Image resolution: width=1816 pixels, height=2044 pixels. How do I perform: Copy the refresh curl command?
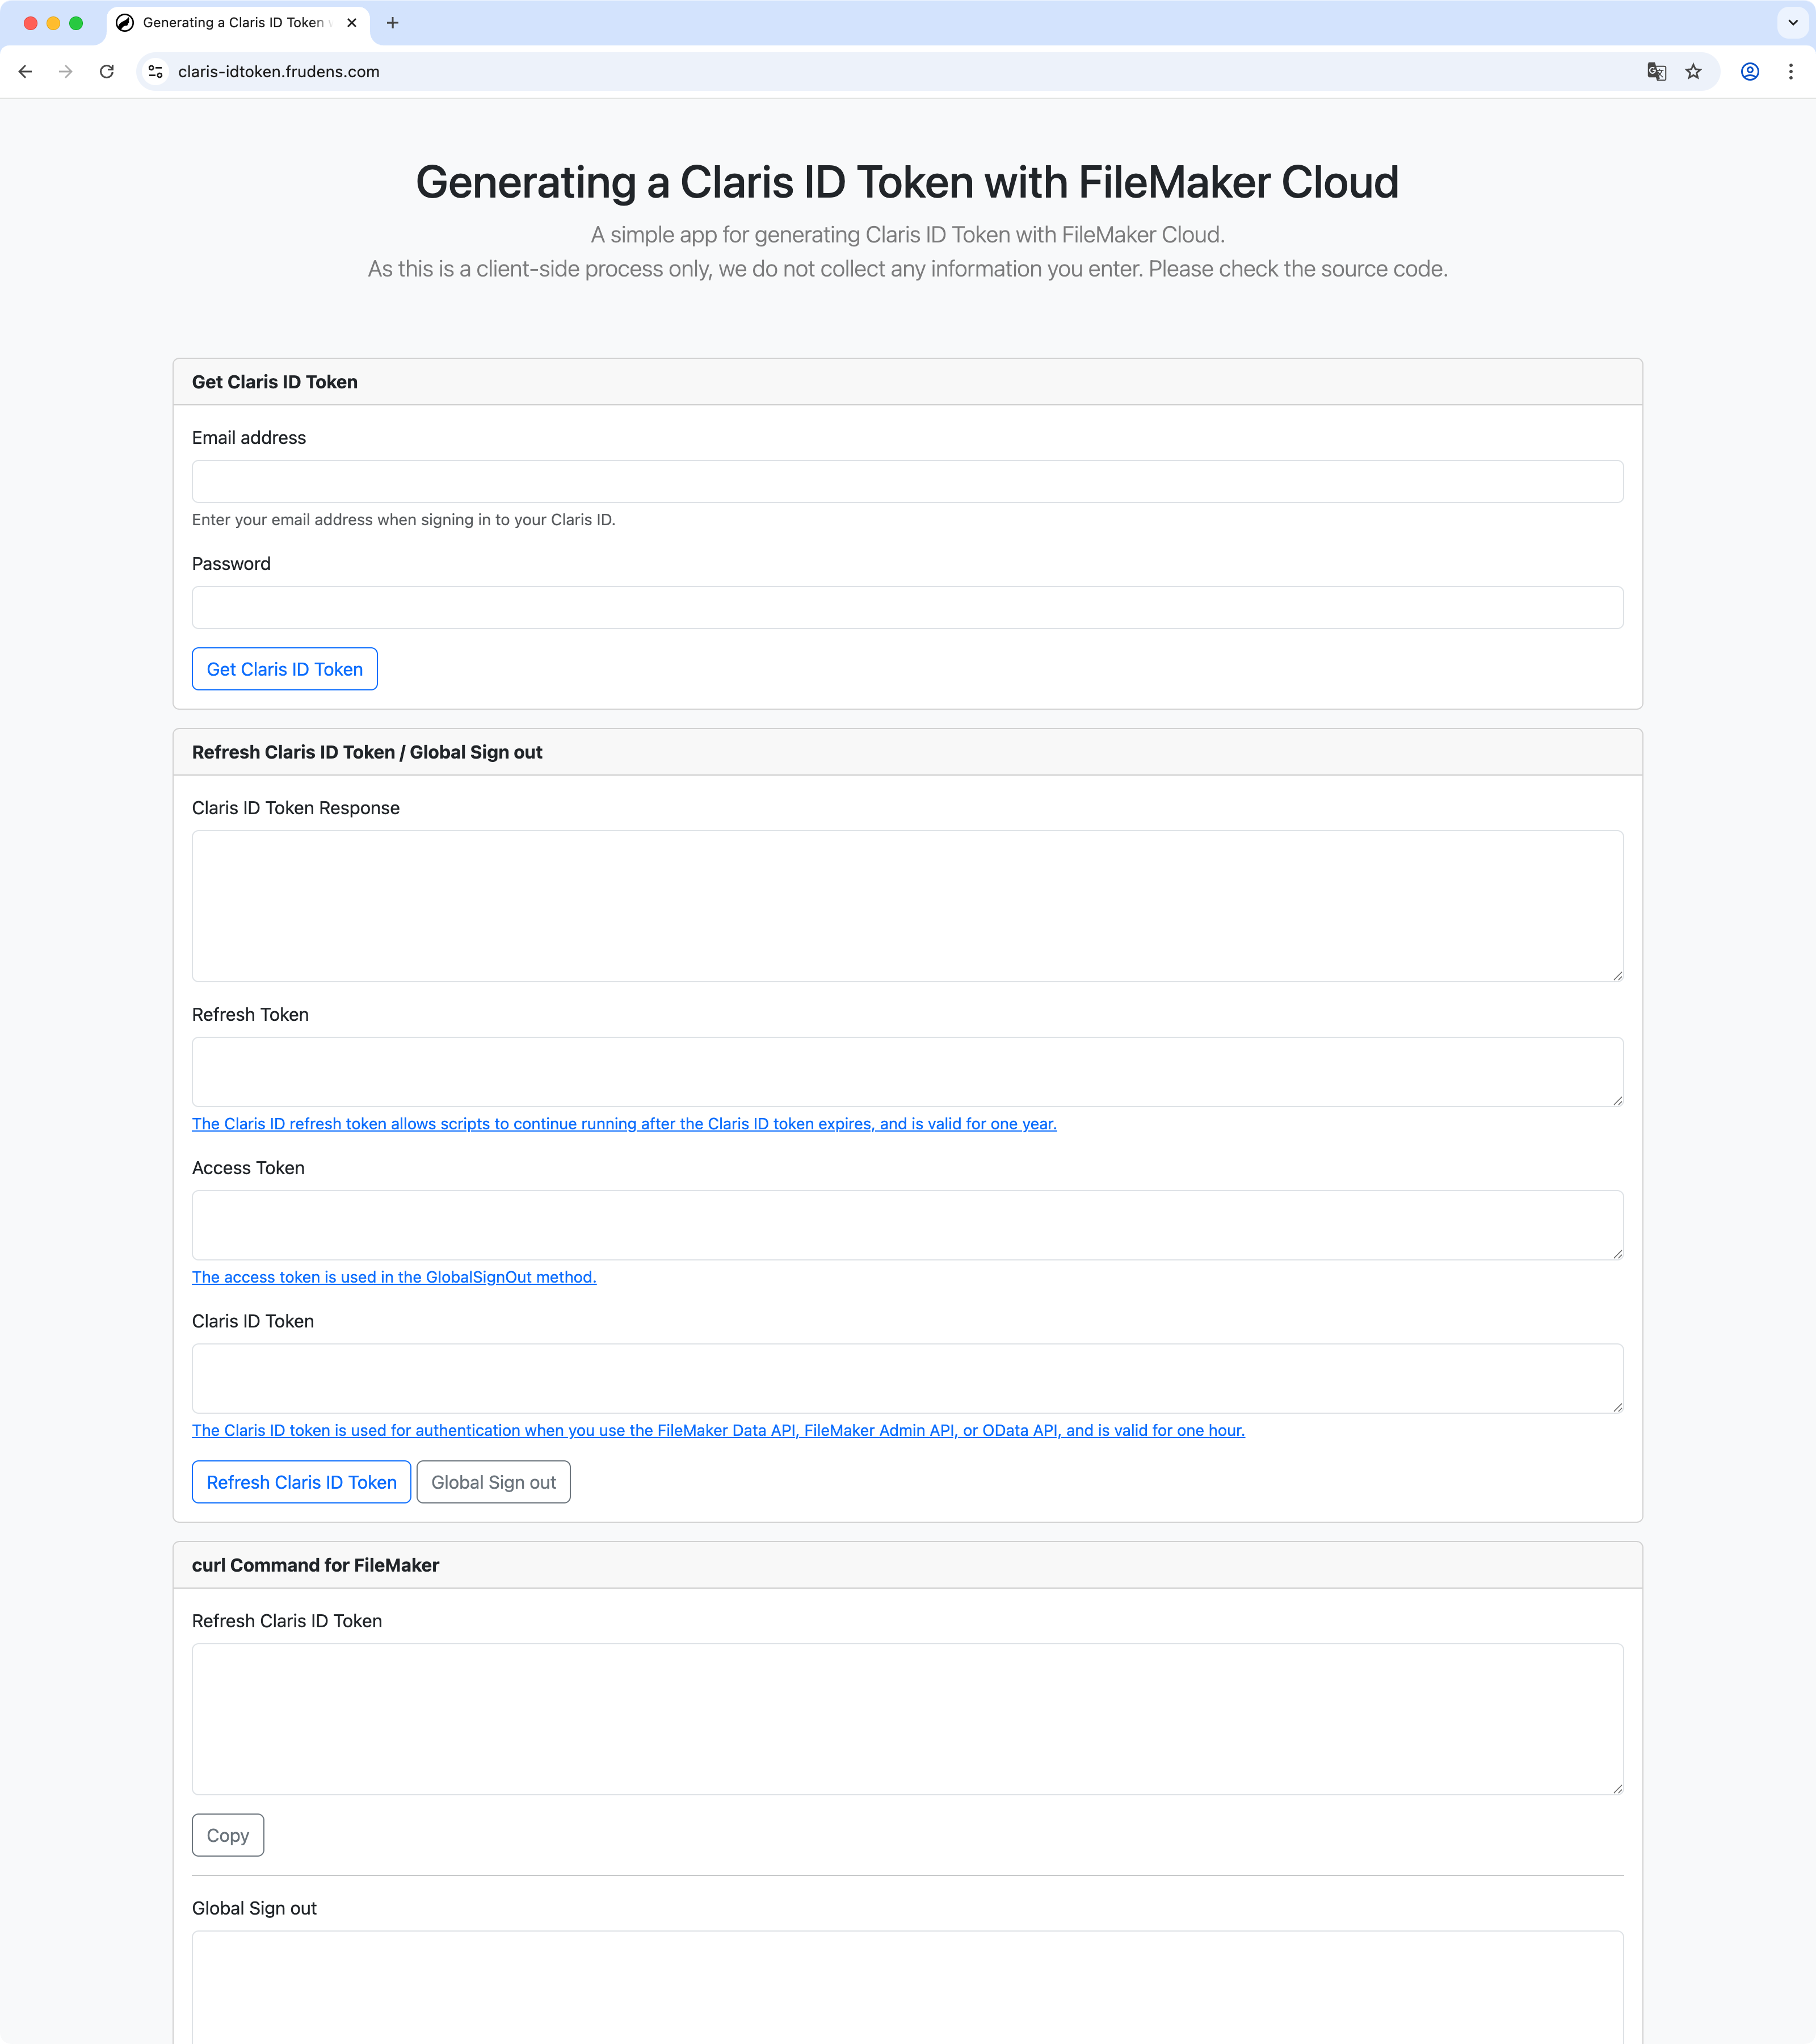tap(228, 1835)
